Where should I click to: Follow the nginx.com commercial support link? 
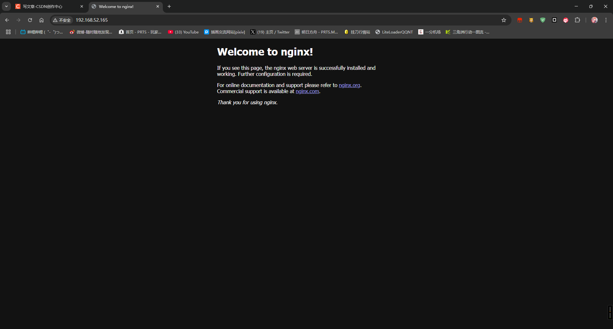pos(307,91)
